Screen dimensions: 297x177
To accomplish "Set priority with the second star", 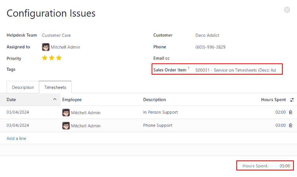I will (x=52, y=58).
